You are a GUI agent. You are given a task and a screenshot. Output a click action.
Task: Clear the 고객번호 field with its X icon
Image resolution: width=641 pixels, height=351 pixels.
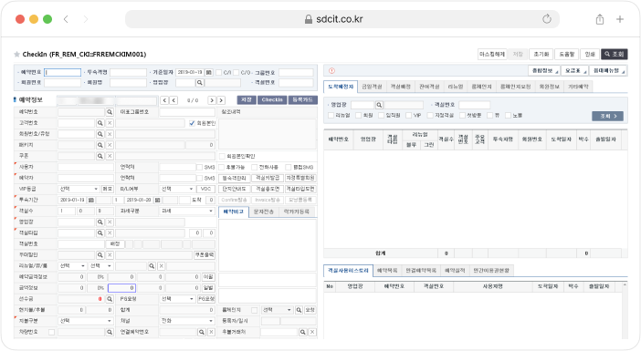coord(110,123)
